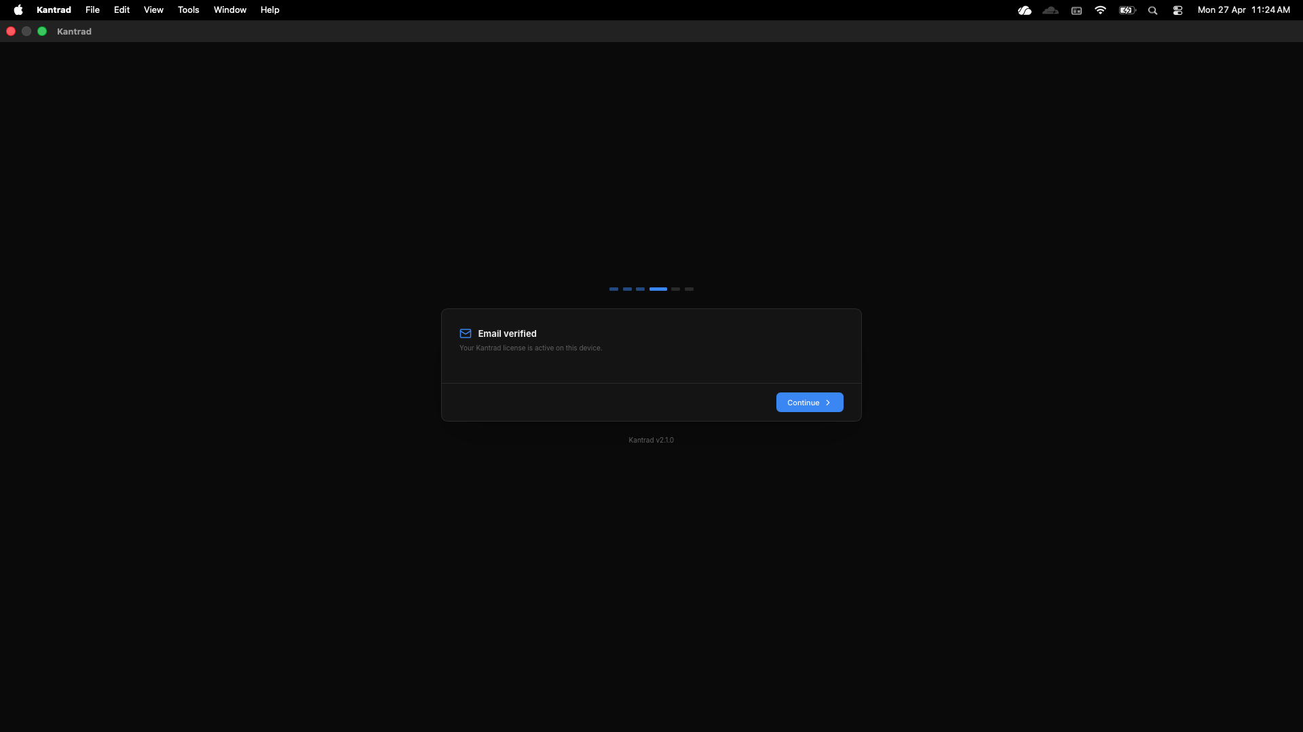Viewport: 1303px width, 732px height.
Task: Click the "Email verified" heading
Action: tap(508, 333)
